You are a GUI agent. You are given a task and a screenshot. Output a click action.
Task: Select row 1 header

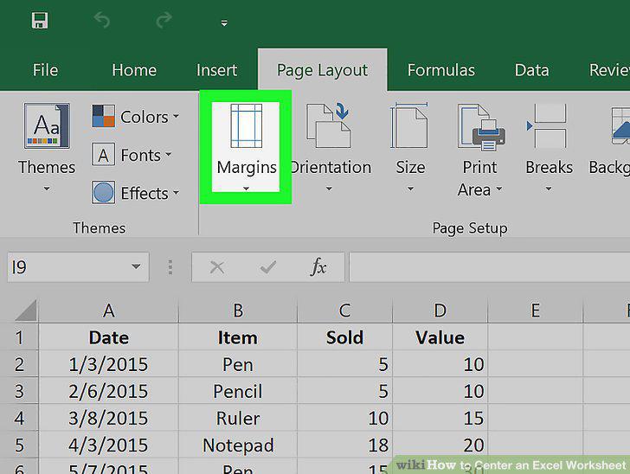pyautogui.click(x=19, y=337)
